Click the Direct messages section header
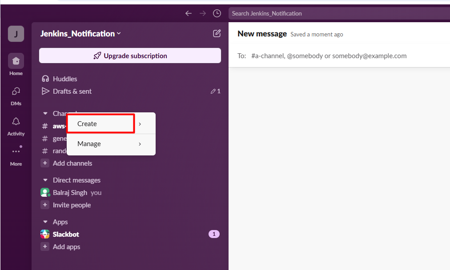This screenshot has width=450, height=270. 76,180
